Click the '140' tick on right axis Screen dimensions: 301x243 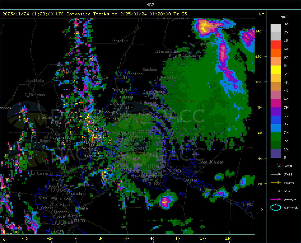tap(258, 31)
